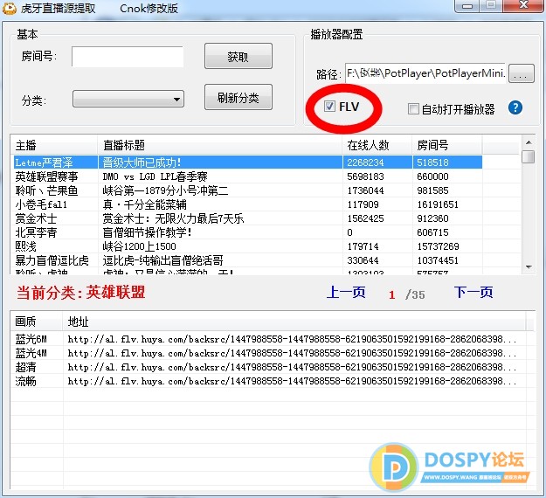
Task: Sort by 在线人数 column header
Action: pos(377,145)
